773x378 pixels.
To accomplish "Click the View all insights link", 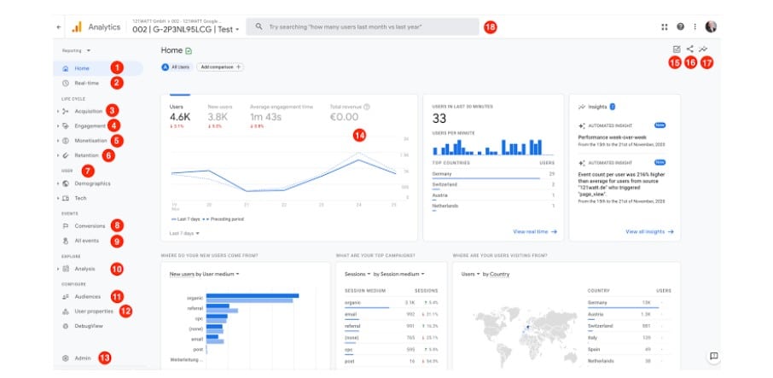I will coord(649,231).
